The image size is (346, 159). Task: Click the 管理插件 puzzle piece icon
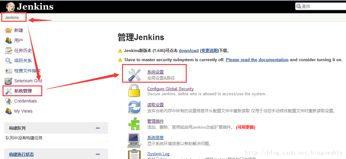tap(134, 124)
